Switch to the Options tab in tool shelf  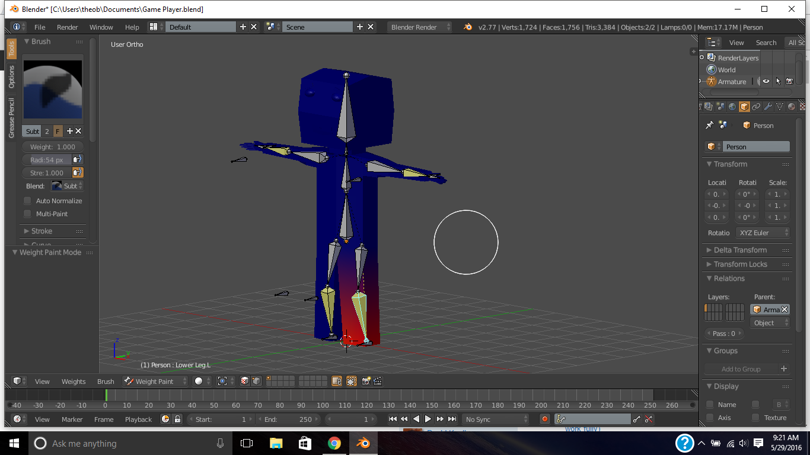tap(11, 76)
